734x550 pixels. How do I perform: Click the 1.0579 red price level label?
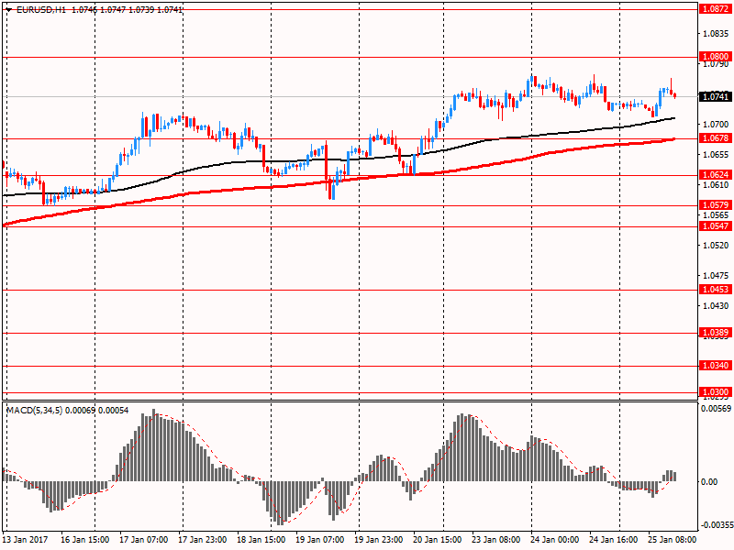715,205
